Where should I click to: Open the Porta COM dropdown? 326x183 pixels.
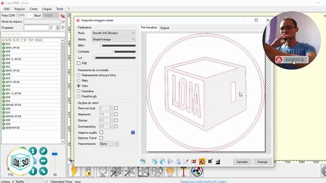24,15
